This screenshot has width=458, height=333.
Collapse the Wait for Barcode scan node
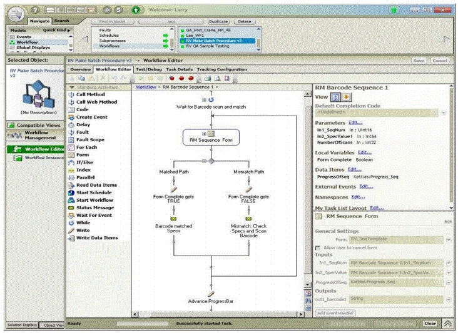pyautogui.click(x=204, y=99)
